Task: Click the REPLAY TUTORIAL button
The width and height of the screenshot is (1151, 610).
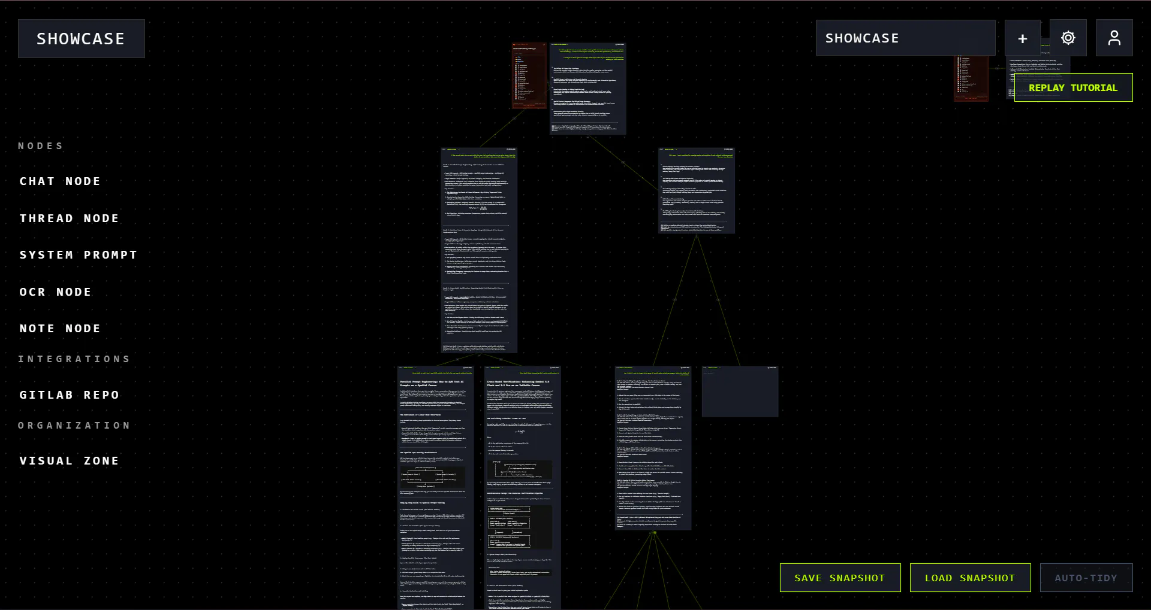Action: coord(1073,87)
